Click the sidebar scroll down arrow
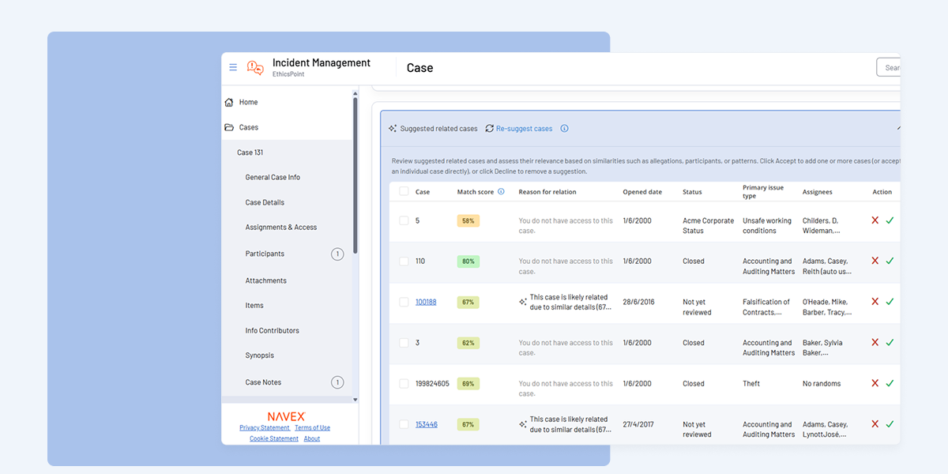Image resolution: width=948 pixels, height=474 pixels. pos(355,400)
